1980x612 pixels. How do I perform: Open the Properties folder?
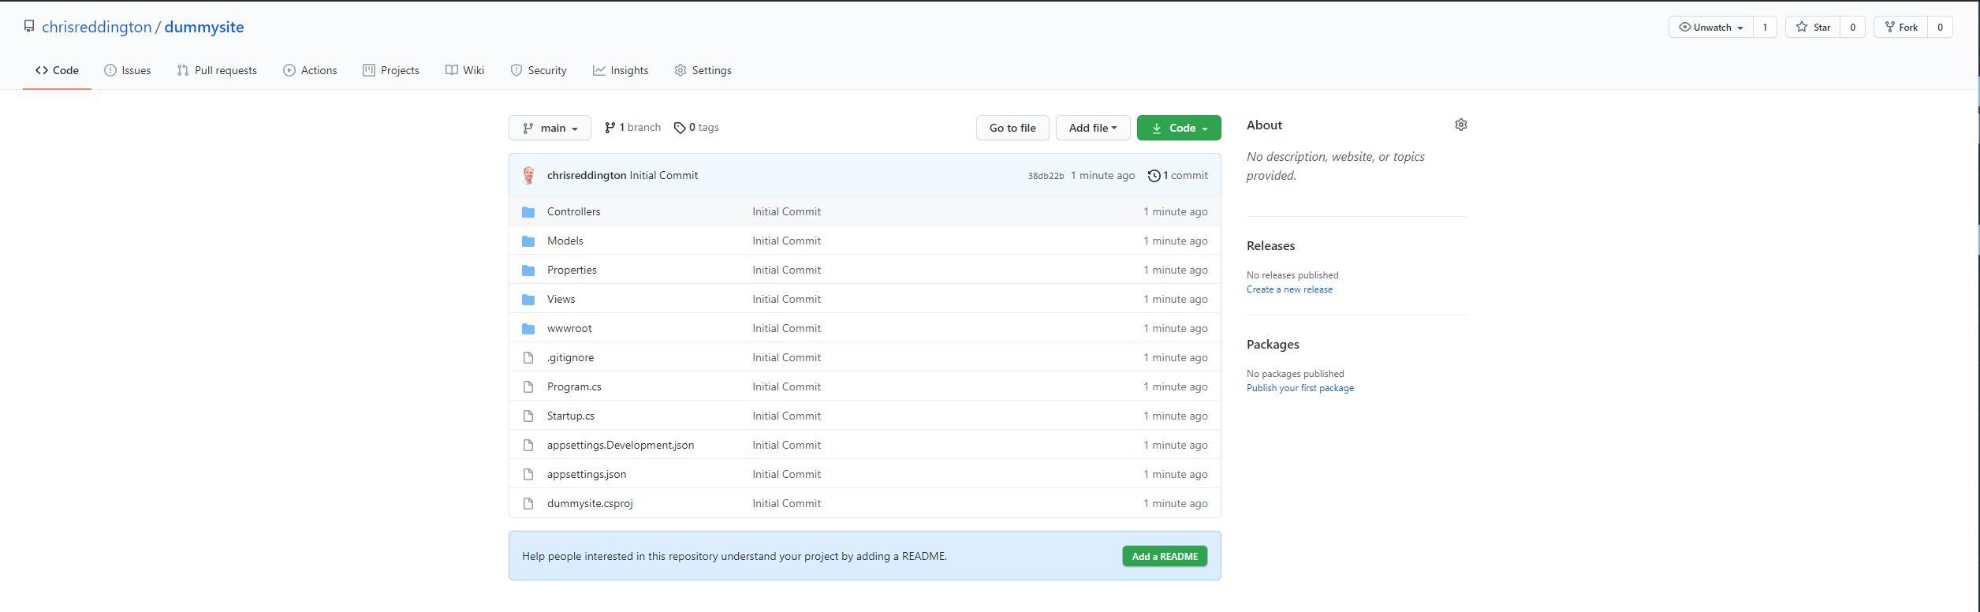[572, 270]
